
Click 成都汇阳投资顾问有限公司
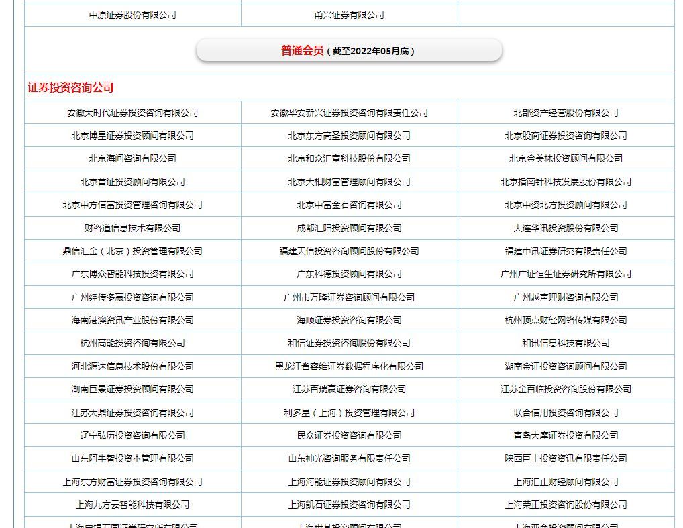coord(350,228)
